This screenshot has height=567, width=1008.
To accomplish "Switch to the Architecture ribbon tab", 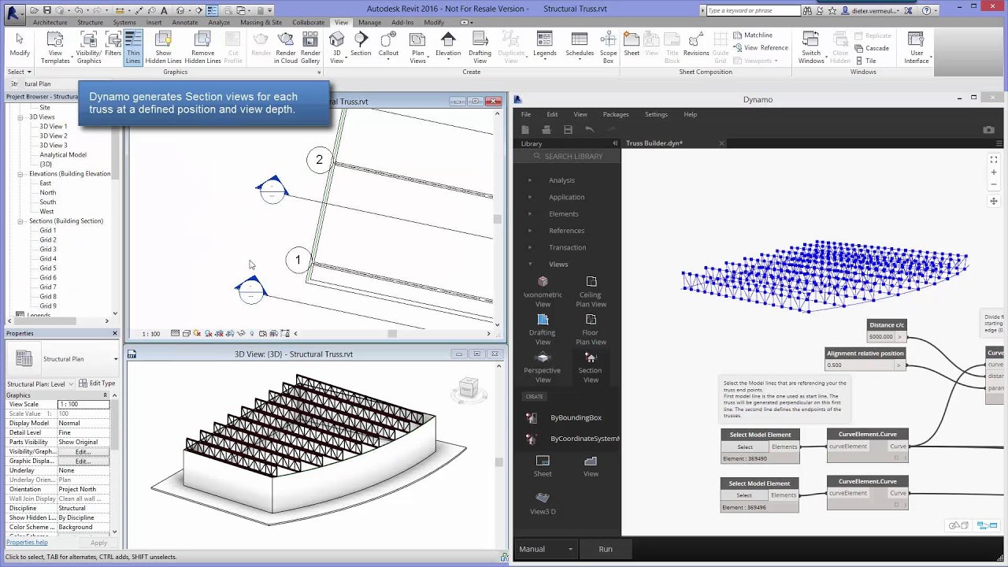I will click(x=50, y=22).
